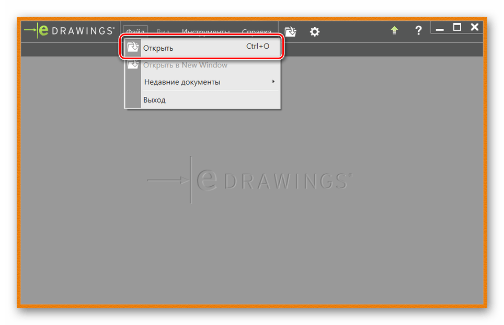
Task: Collapse the Файл menu in the menu bar
Action: [x=135, y=31]
